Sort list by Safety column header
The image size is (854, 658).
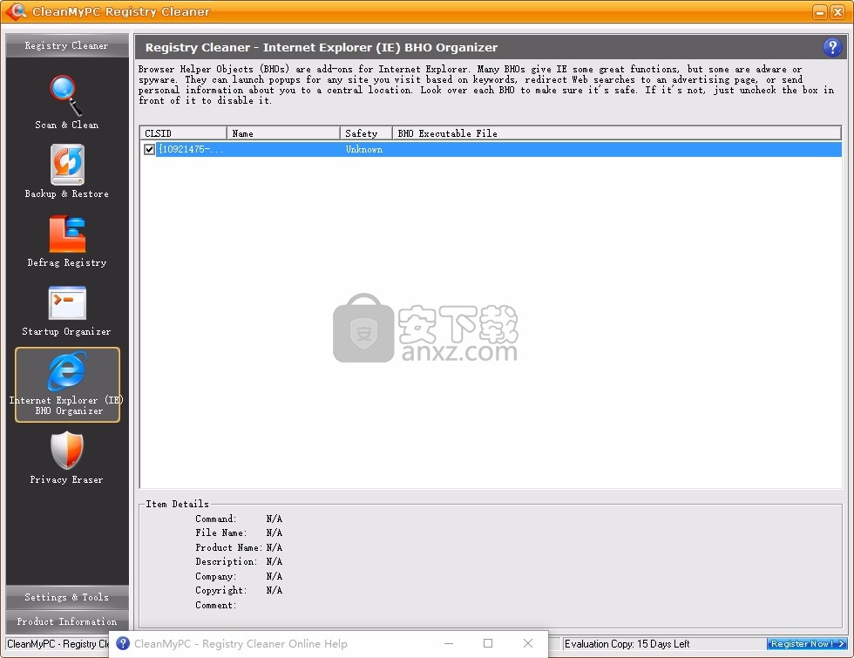point(366,133)
